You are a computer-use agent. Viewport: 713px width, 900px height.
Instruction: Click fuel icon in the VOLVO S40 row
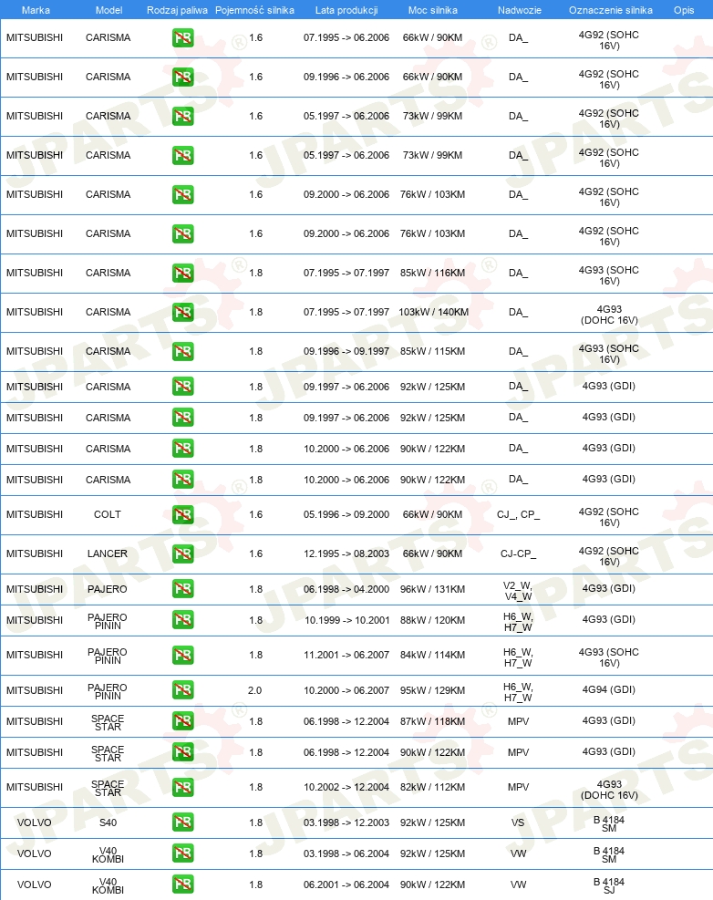pyautogui.click(x=182, y=823)
